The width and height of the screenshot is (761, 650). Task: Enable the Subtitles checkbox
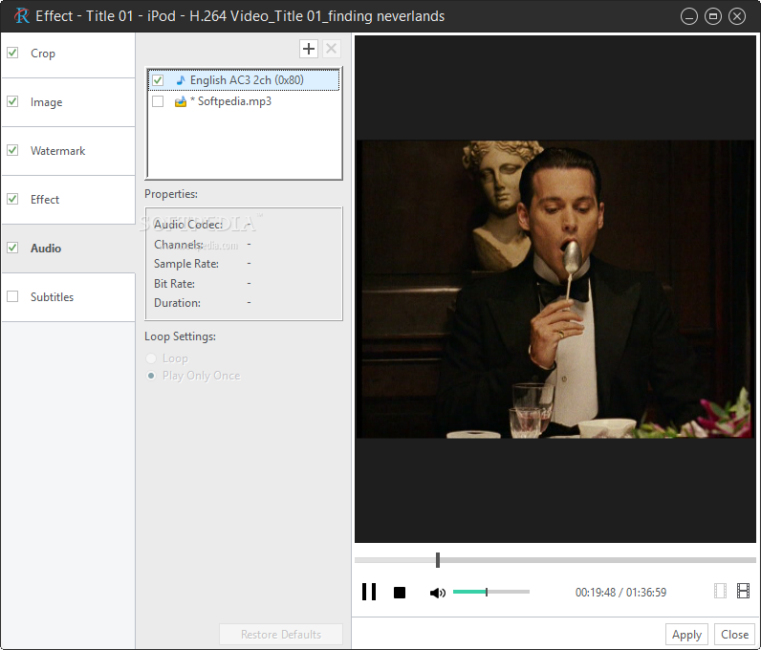coord(12,296)
